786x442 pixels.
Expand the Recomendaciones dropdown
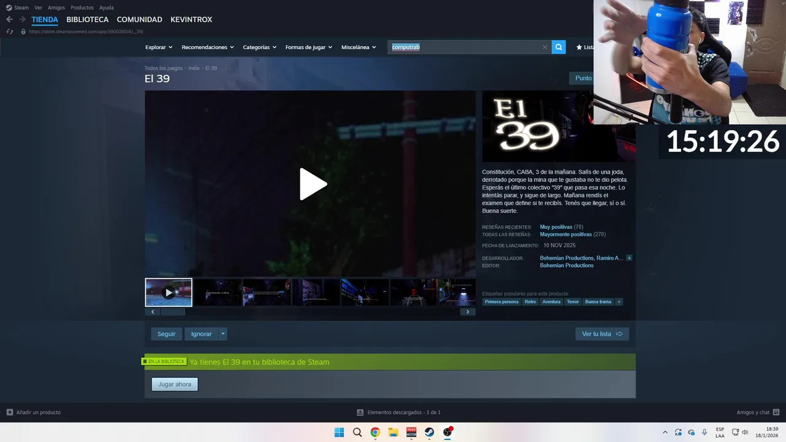tap(208, 47)
